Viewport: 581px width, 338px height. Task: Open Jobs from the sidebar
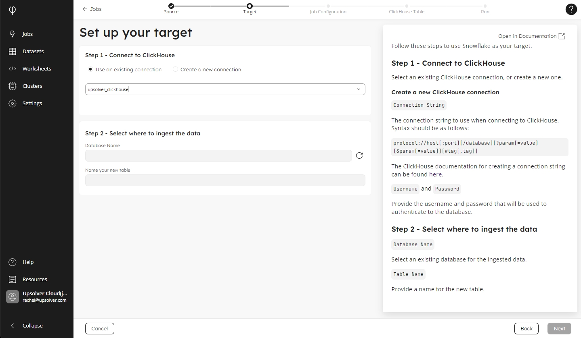[27, 34]
